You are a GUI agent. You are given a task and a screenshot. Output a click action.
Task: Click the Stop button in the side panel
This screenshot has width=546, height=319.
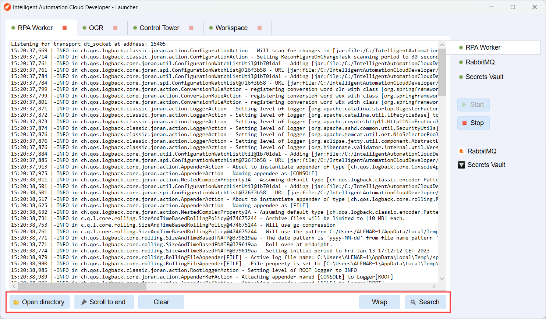pos(474,123)
